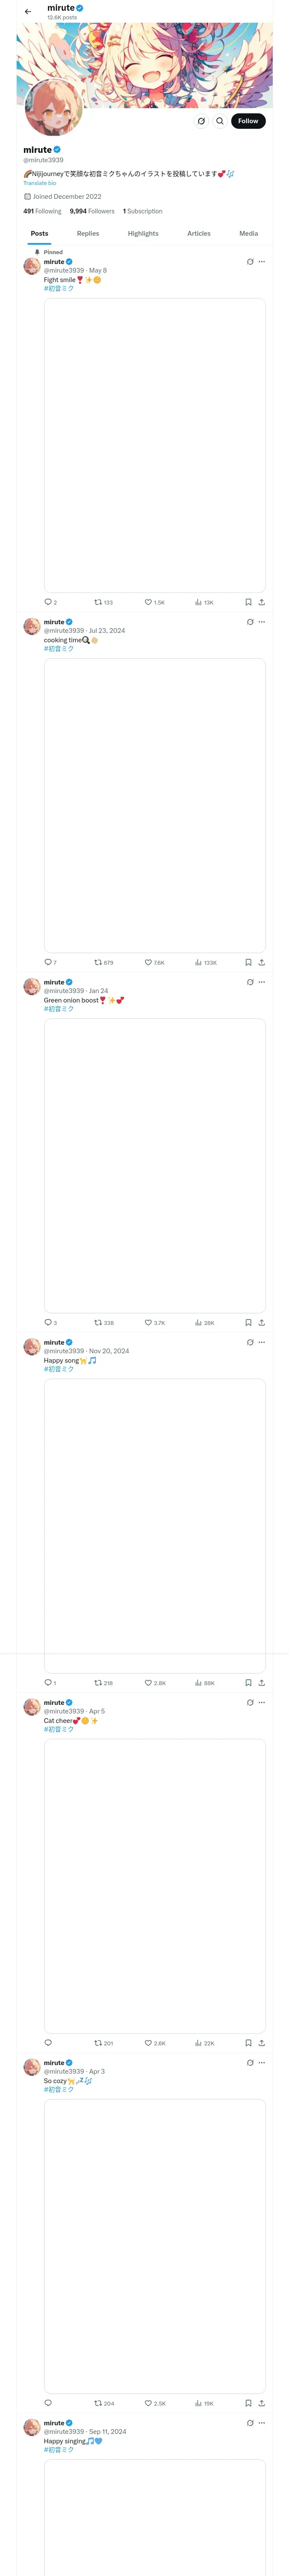Open Grok actions on 'Fight smile' post
This screenshot has width=289, height=2576.
(250, 262)
